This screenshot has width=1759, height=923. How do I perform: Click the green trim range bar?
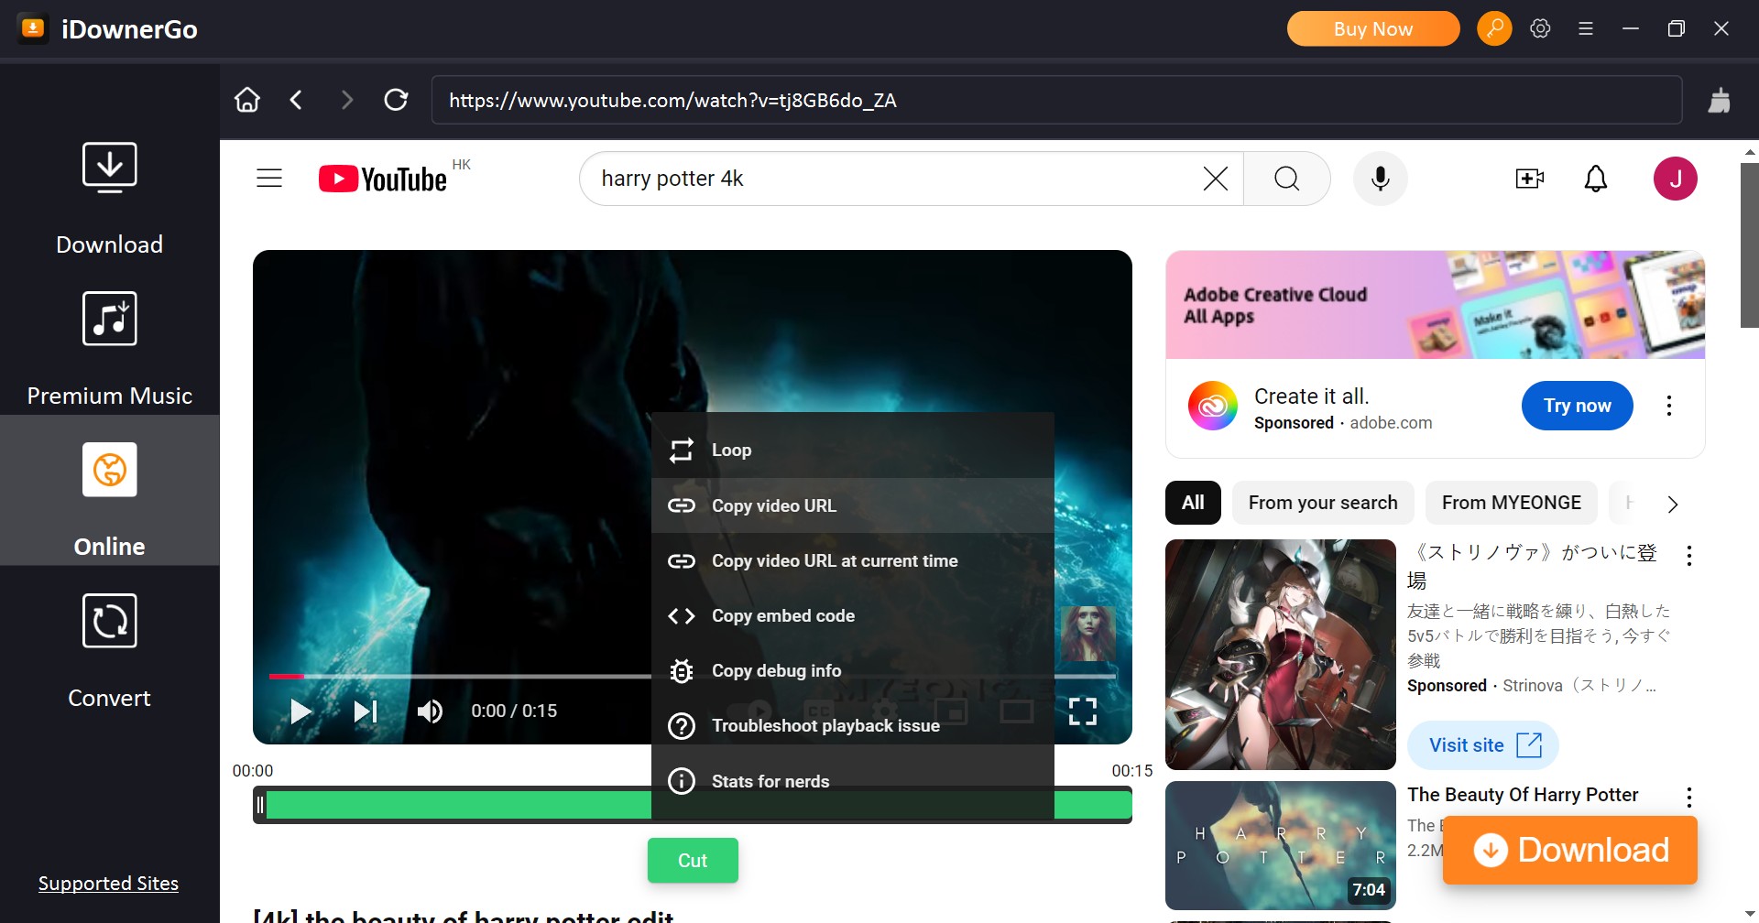pyautogui.click(x=458, y=805)
